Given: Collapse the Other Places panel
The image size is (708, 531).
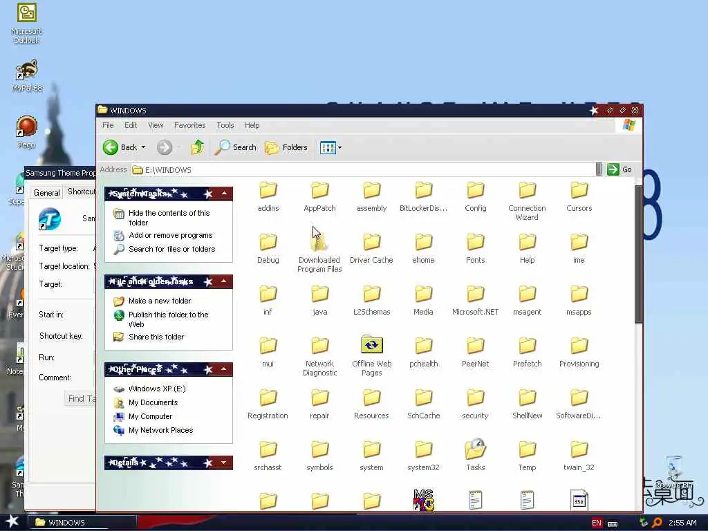Looking at the screenshot, I should point(224,369).
